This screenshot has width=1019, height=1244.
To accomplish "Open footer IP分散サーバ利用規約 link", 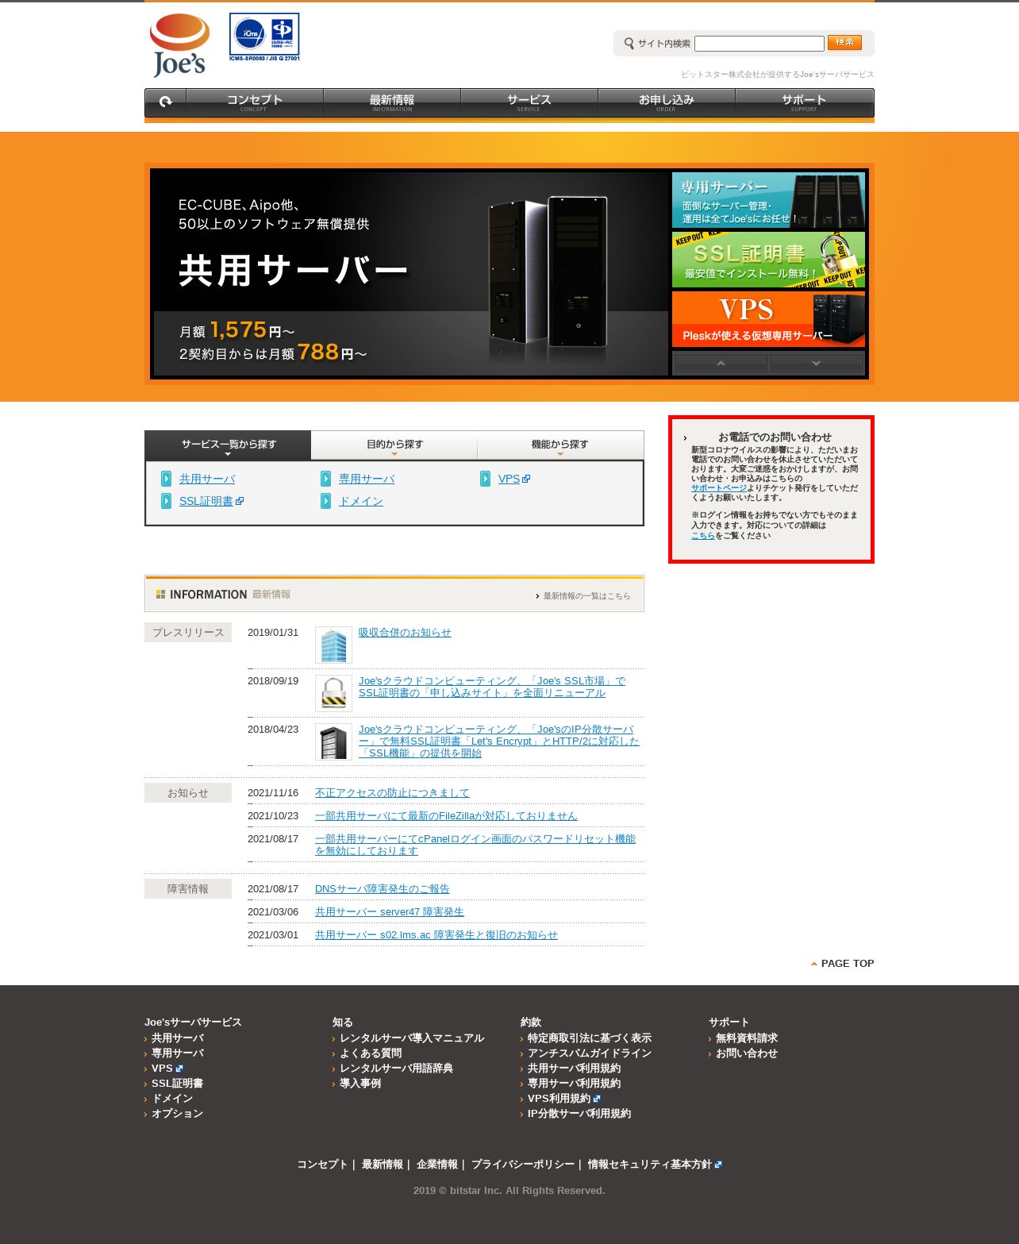I will [x=579, y=1114].
